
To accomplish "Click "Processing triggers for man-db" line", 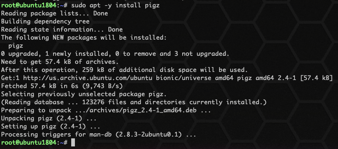I will click(x=99, y=134).
